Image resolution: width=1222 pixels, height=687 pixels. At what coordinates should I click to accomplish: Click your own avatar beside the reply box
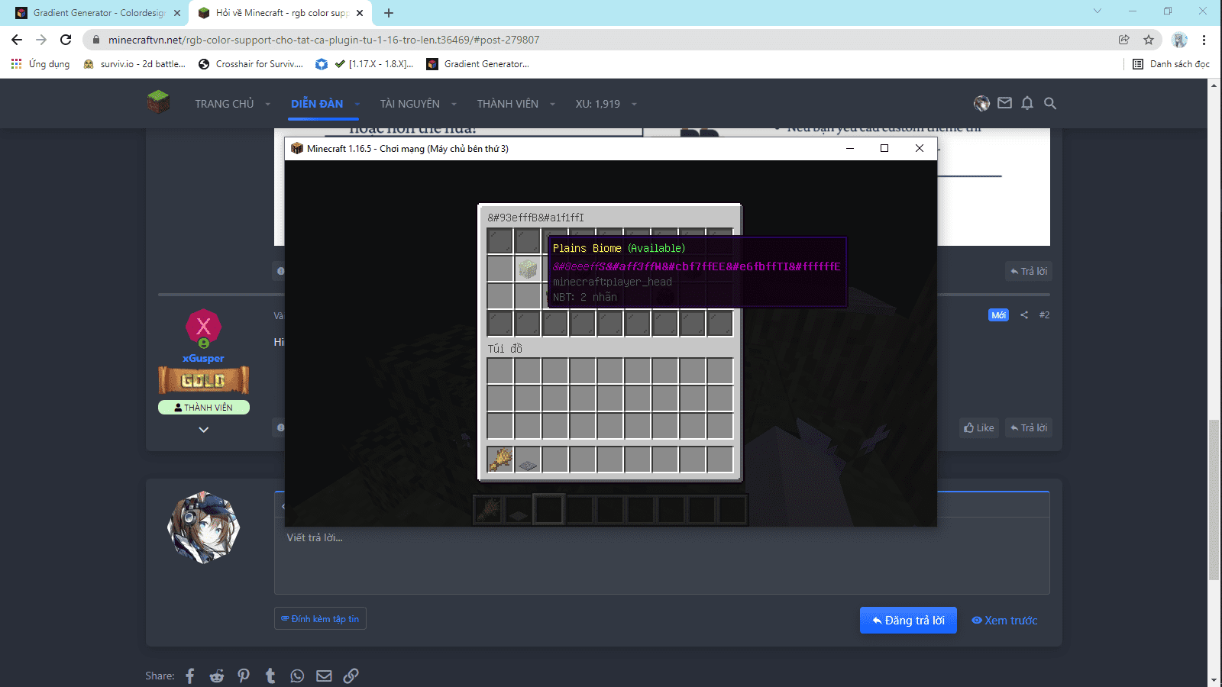(x=203, y=527)
